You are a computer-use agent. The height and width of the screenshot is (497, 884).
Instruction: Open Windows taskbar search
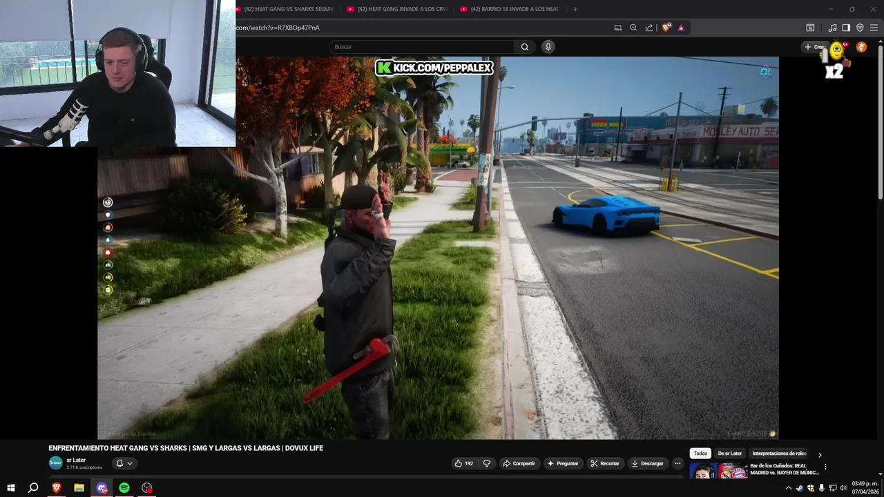pyautogui.click(x=33, y=488)
